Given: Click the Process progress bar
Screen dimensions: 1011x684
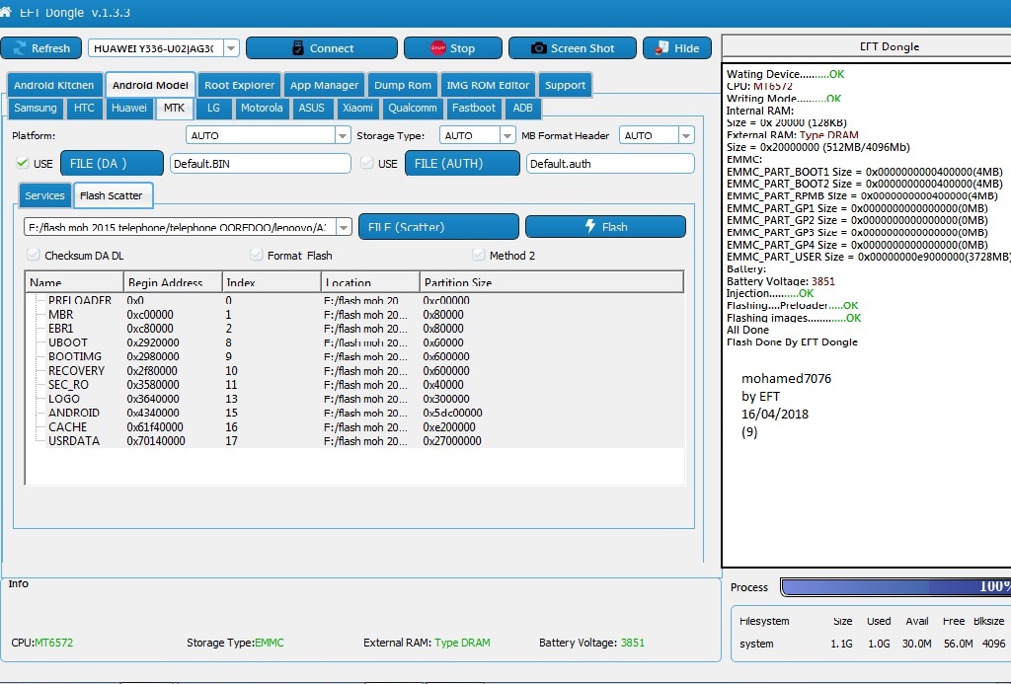Looking at the screenshot, I should [x=895, y=586].
